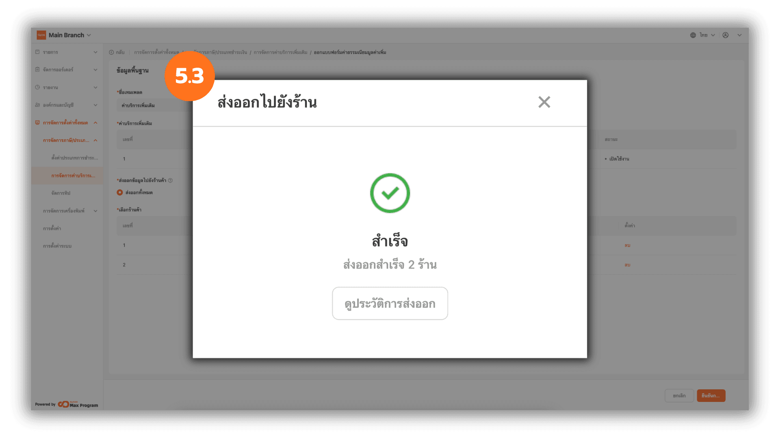Image resolution: width=780 pixels, height=438 pixels.
Task: Select the จัดการทิป tree item
Action: coord(61,193)
